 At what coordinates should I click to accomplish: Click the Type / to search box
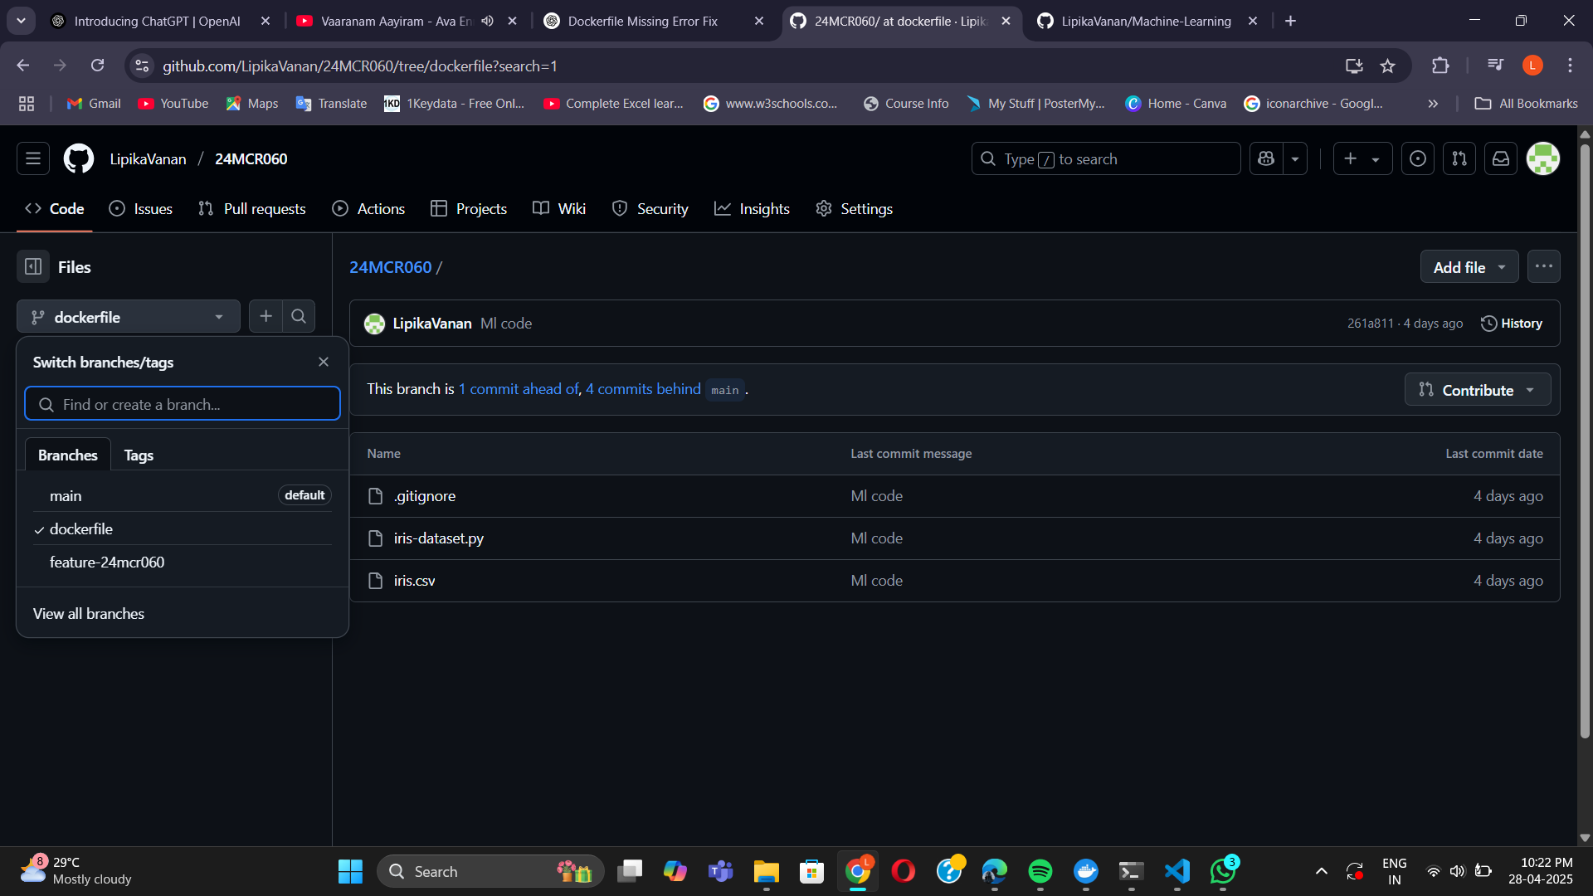coord(1106,158)
